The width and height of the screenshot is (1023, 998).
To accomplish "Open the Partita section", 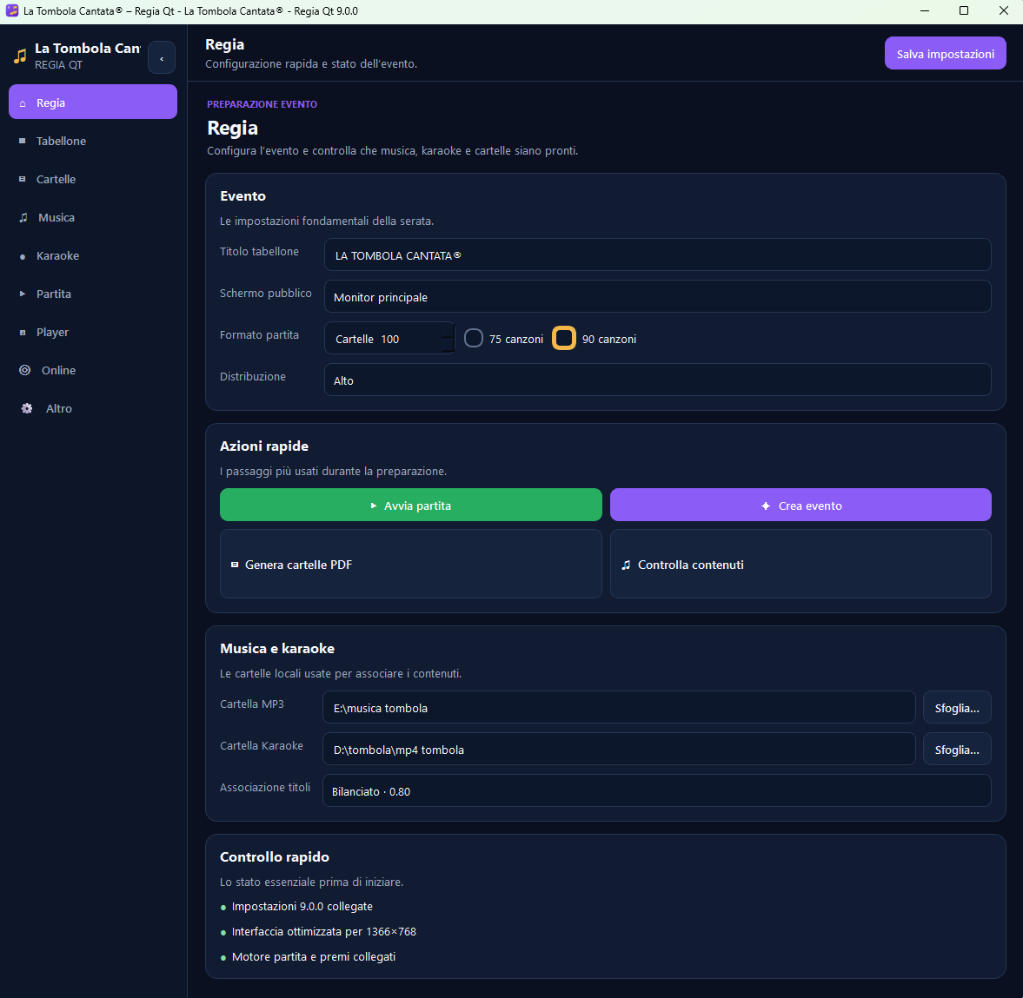I will [93, 294].
